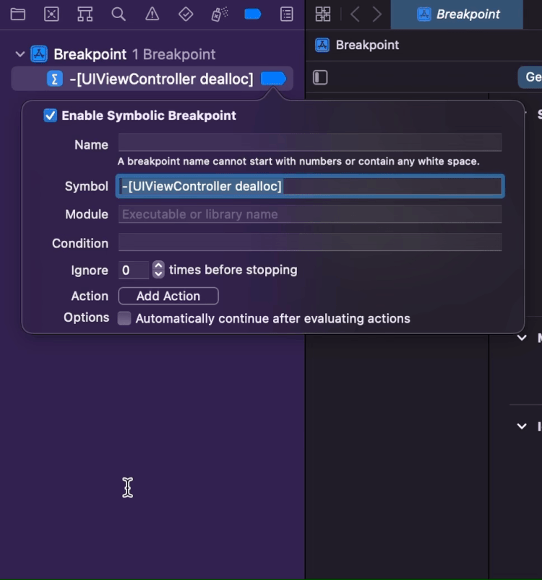
Task: Collapse the section chevron in the lower editor
Action: click(x=522, y=427)
